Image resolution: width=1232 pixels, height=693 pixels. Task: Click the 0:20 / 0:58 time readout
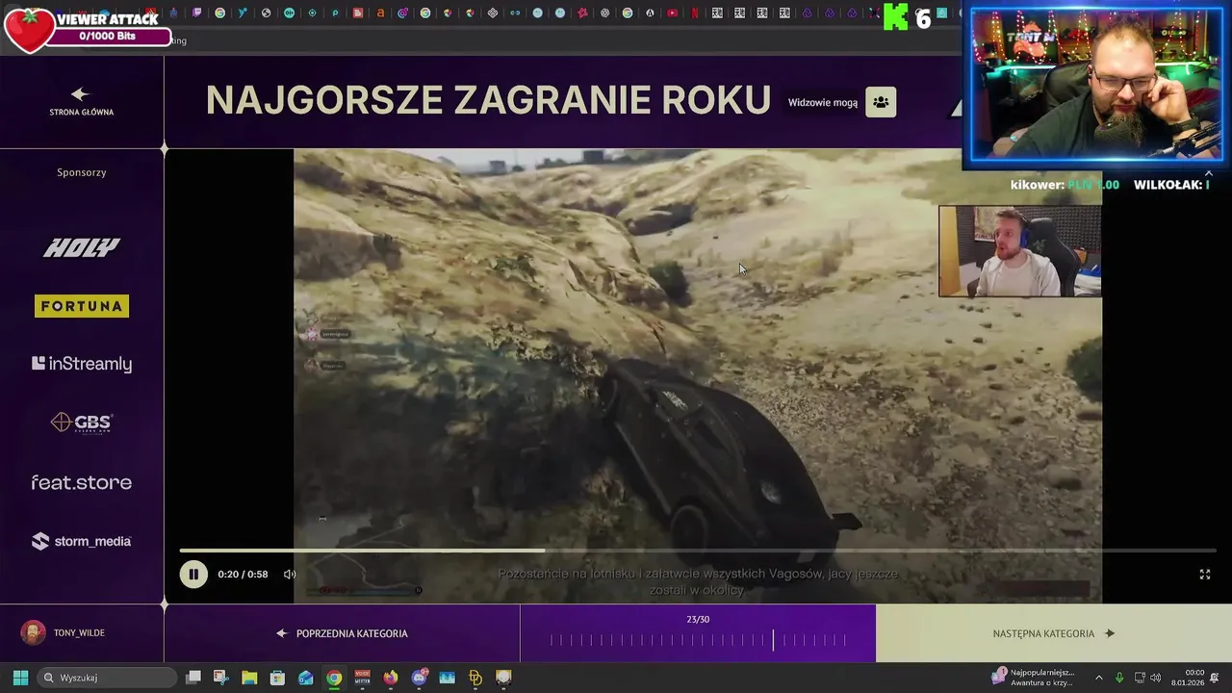243,575
